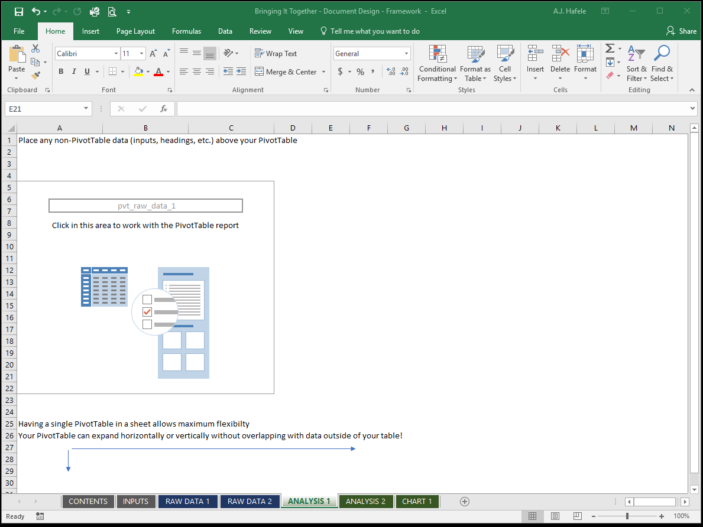
Task: Click Delete cells button
Action: (560, 63)
